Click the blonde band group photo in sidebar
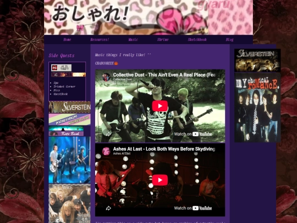The height and width of the screenshot is (223, 297). pyautogui.click(x=70, y=203)
